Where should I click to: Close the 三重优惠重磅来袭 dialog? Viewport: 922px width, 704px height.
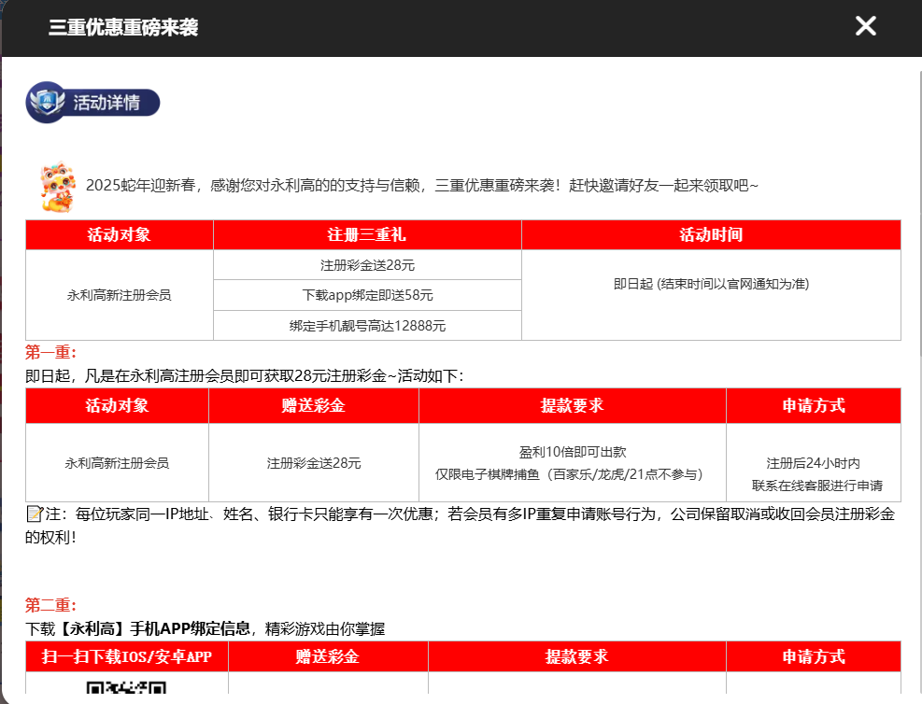[x=865, y=26]
